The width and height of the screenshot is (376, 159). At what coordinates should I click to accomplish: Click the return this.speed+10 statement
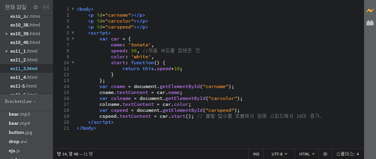[x=152, y=69]
